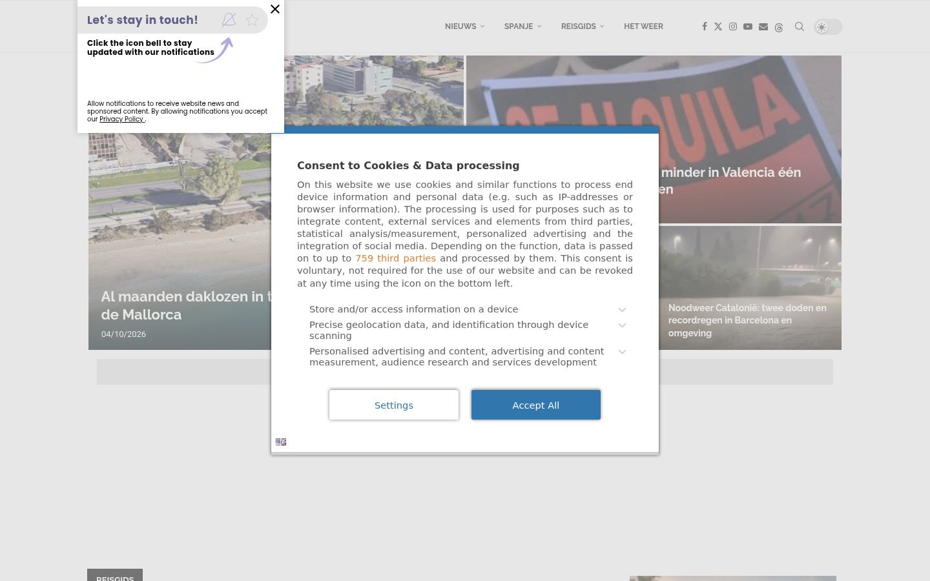Click the 'Let's stay in touch!' heading
930x581 pixels.
pos(143,20)
